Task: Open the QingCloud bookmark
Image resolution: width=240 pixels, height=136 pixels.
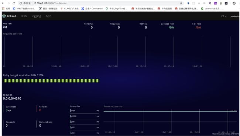Action: [116, 8]
